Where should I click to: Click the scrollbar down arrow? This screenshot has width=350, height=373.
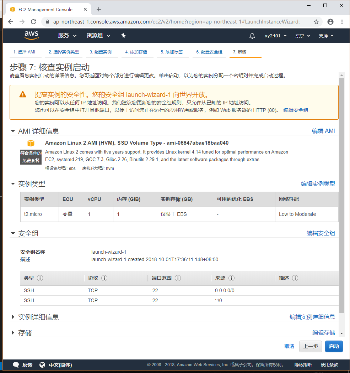(x=341, y=333)
